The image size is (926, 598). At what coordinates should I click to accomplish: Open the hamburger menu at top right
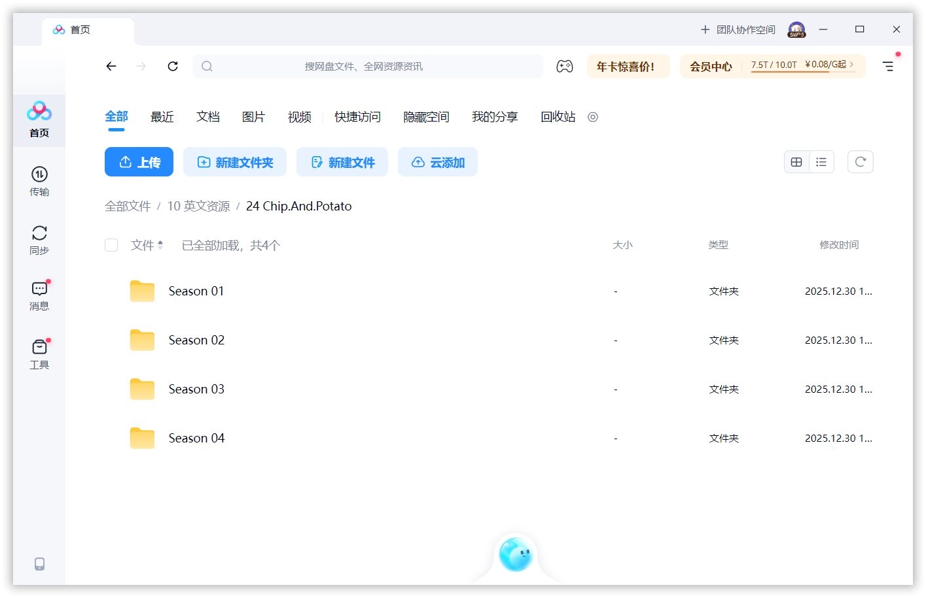887,66
